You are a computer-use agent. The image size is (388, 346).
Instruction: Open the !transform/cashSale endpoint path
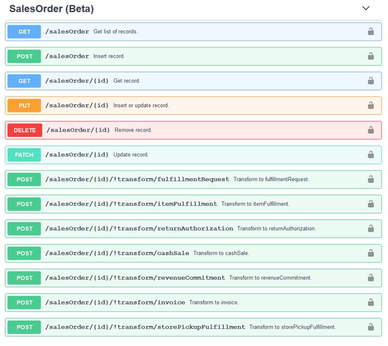(x=117, y=253)
